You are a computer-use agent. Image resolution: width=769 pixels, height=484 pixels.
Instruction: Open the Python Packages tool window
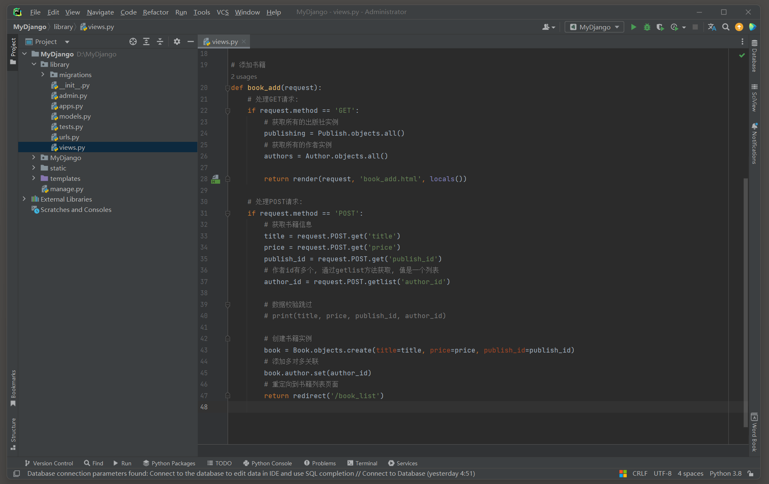169,463
